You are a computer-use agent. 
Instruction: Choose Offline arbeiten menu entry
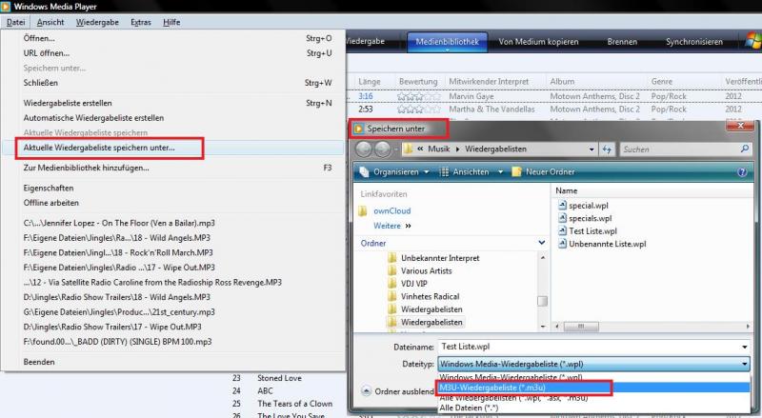tap(173, 203)
